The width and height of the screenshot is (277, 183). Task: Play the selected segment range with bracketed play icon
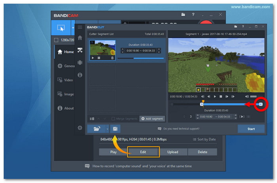[242, 117]
